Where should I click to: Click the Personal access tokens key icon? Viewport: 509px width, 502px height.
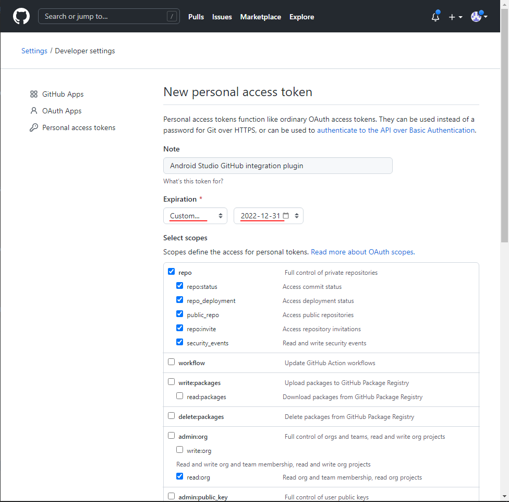(x=34, y=127)
